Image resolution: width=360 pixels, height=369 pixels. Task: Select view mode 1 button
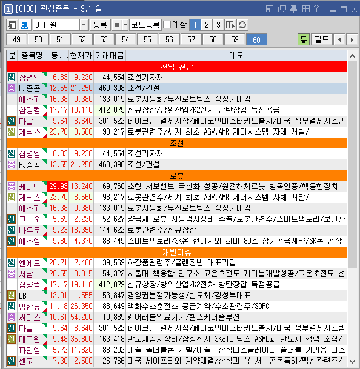(195, 25)
